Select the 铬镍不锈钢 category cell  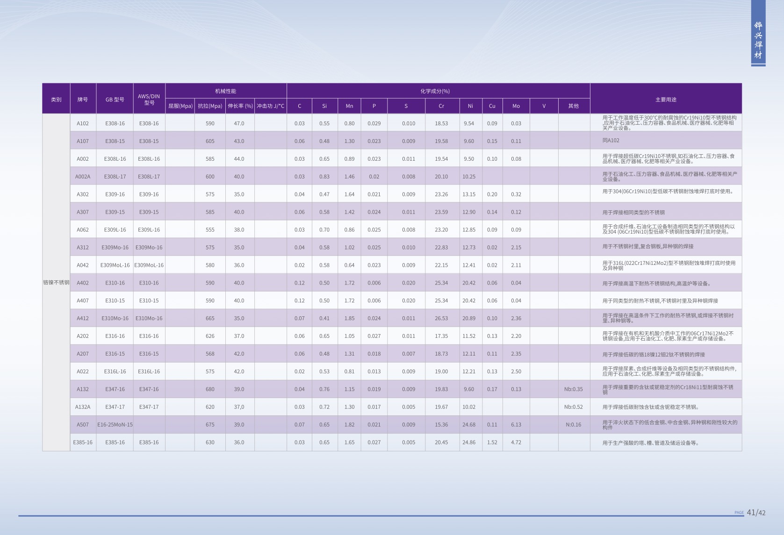pos(56,282)
